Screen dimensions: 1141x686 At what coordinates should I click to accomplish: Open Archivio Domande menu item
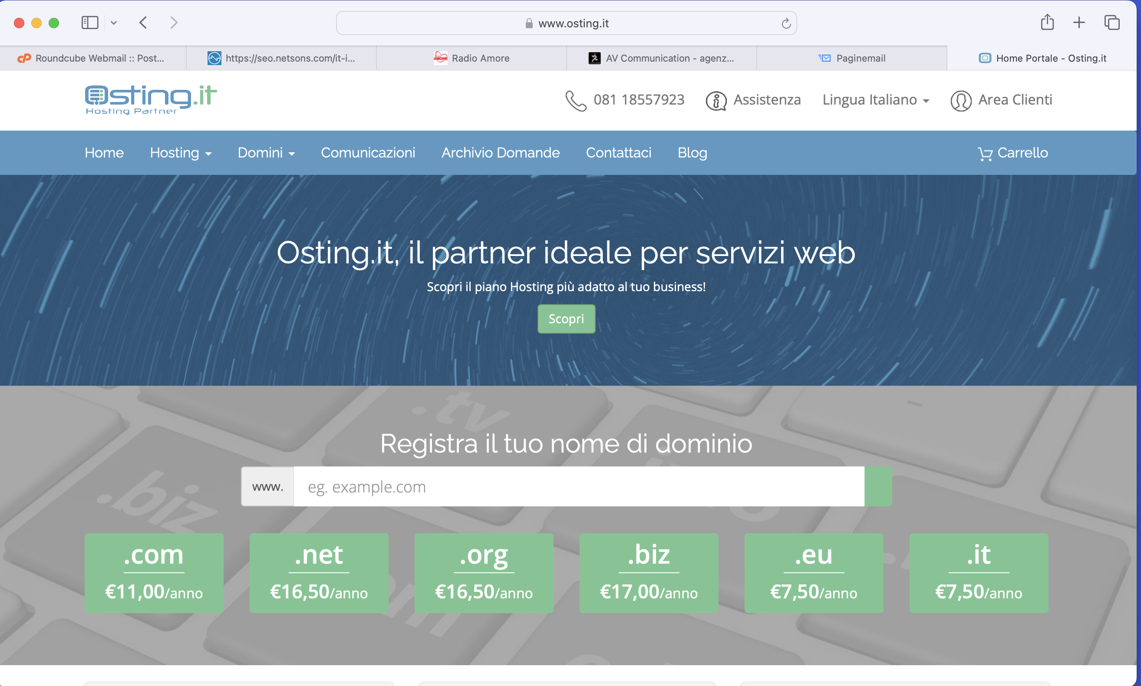(501, 153)
